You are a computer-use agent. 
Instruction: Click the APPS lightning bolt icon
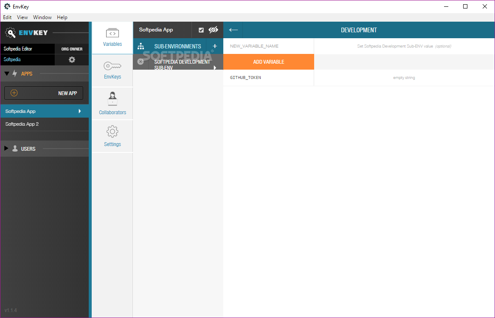click(x=14, y=73)
